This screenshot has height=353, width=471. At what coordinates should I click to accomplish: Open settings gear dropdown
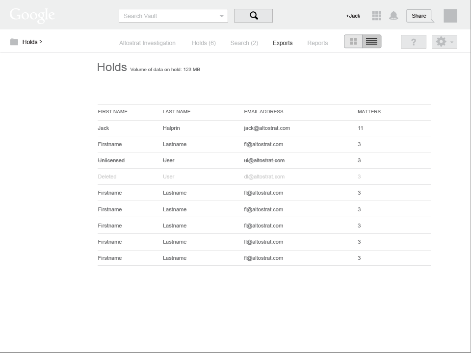click(x=445, y=42)
